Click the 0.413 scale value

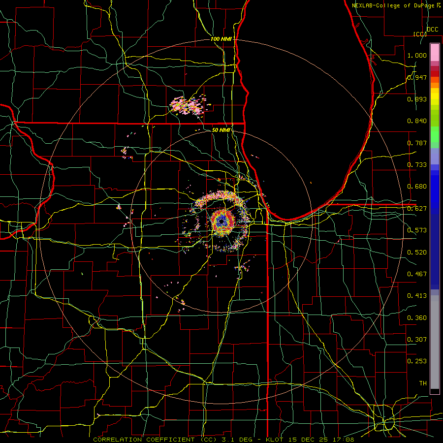(x=417, y=296)
